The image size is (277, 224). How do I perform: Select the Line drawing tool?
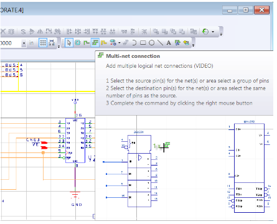[x=160, y=43]
